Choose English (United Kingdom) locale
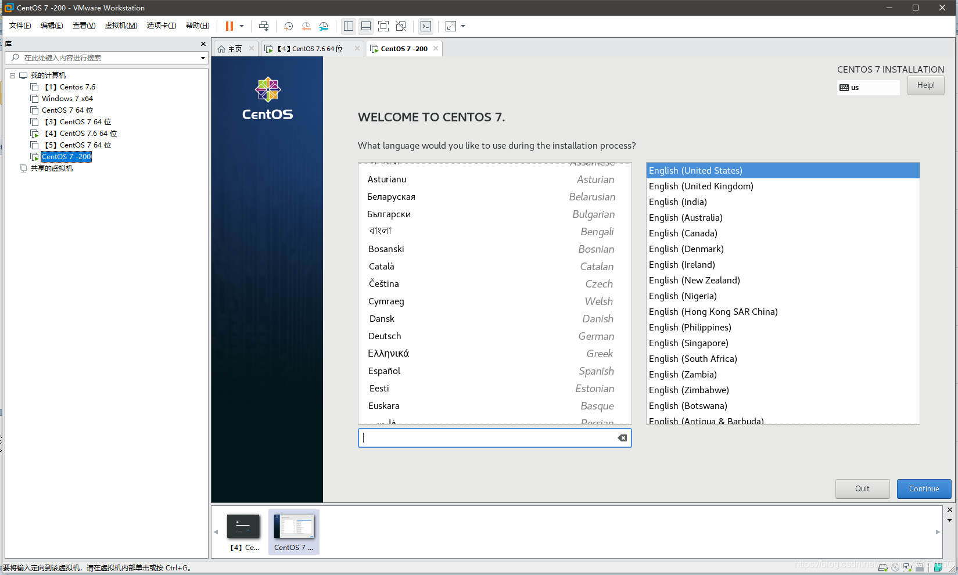The image size is (958, 575). tap(783, 186)
